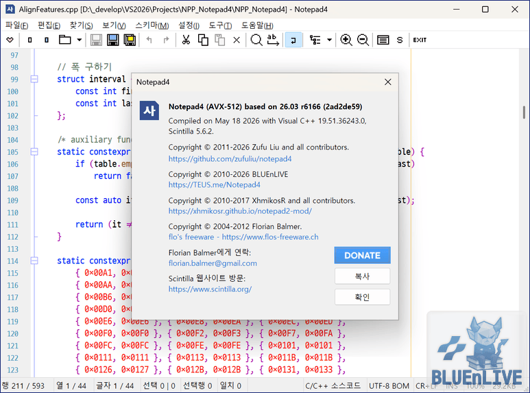Screen dimensions: 530x393
Task: Open the 파일(F) menu
Action: click(16, 25)
